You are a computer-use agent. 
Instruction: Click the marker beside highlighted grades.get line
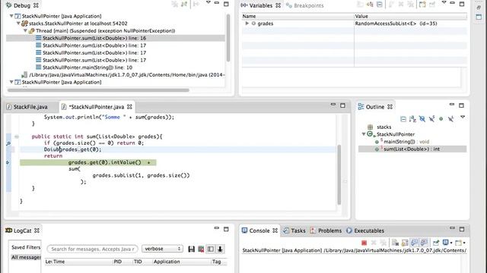pos(8,162)
